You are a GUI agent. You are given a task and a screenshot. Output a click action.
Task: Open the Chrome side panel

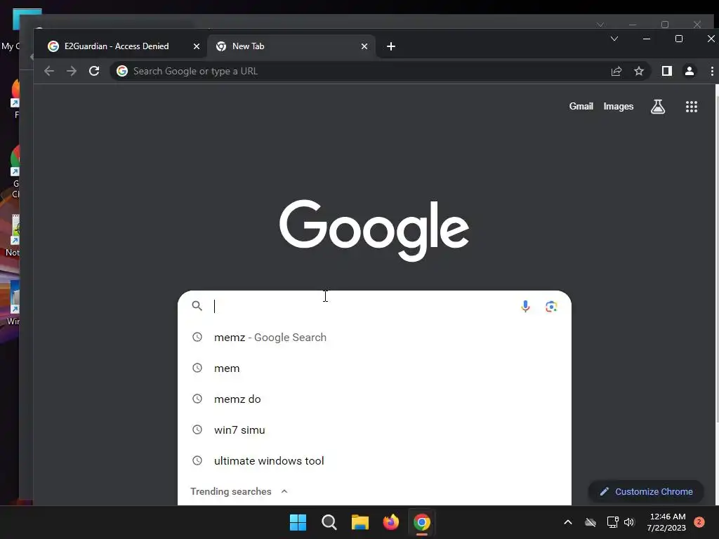point(667,71)
